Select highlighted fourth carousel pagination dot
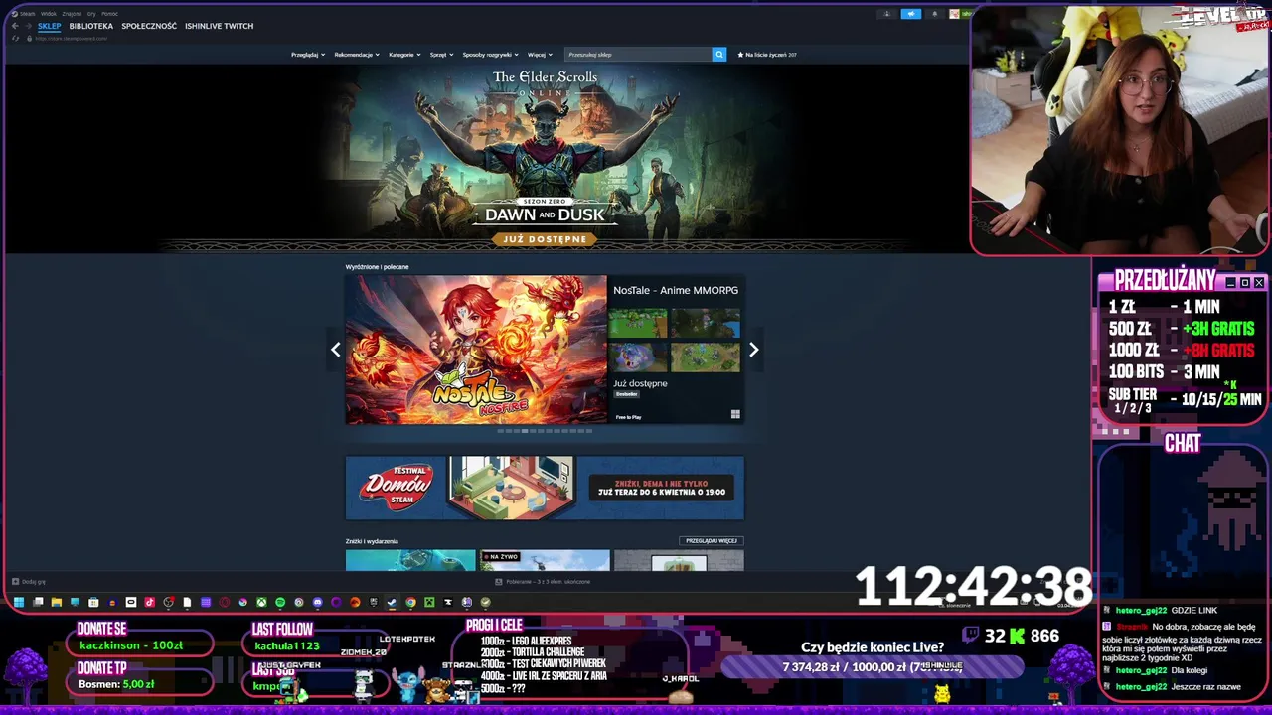1272x715 pixels. point(525,431)
